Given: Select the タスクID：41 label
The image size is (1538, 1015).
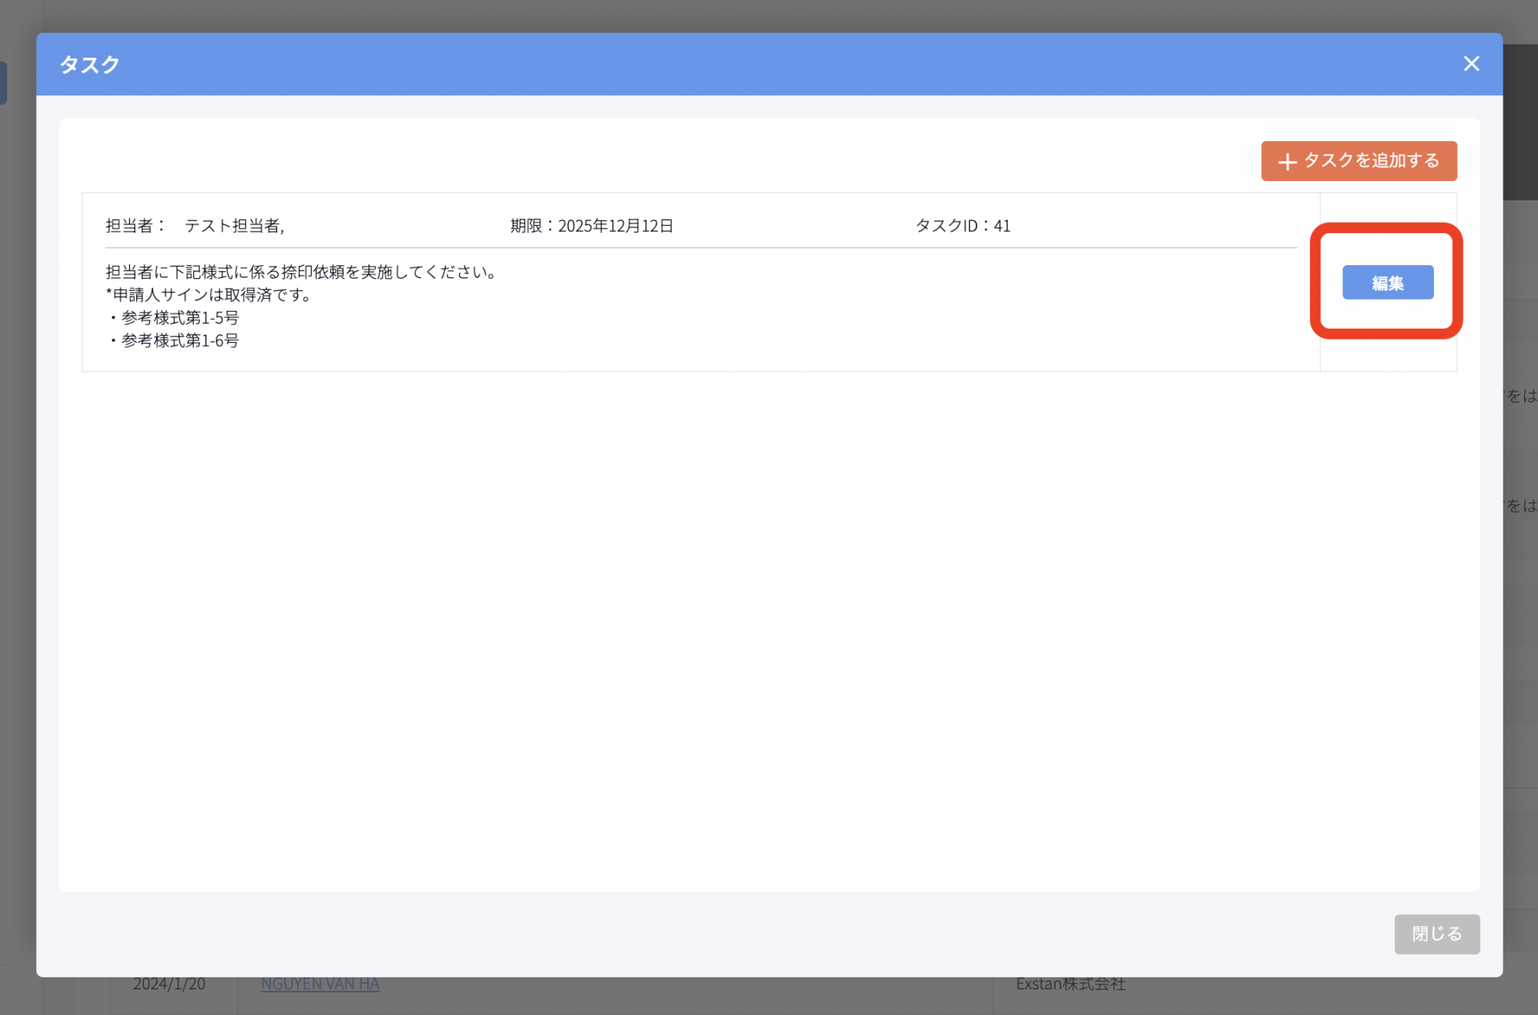Looking at the screenshot, I should 963,225.
